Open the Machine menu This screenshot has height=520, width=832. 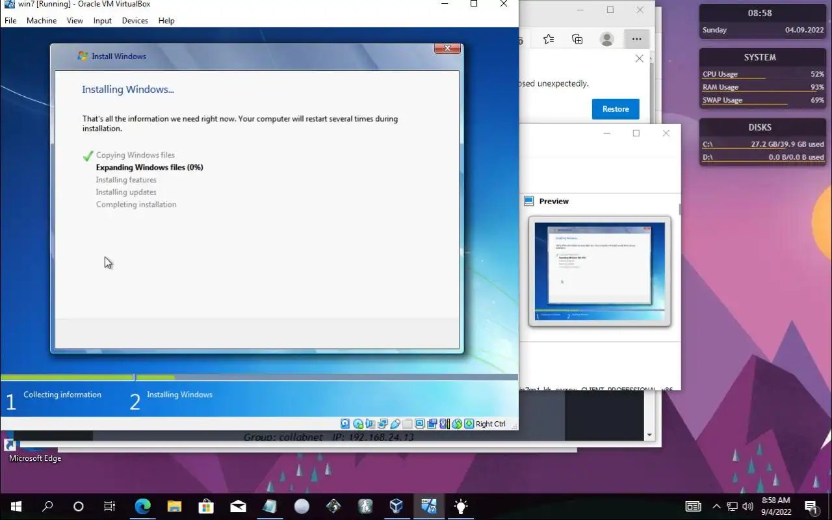coord(42,21)
